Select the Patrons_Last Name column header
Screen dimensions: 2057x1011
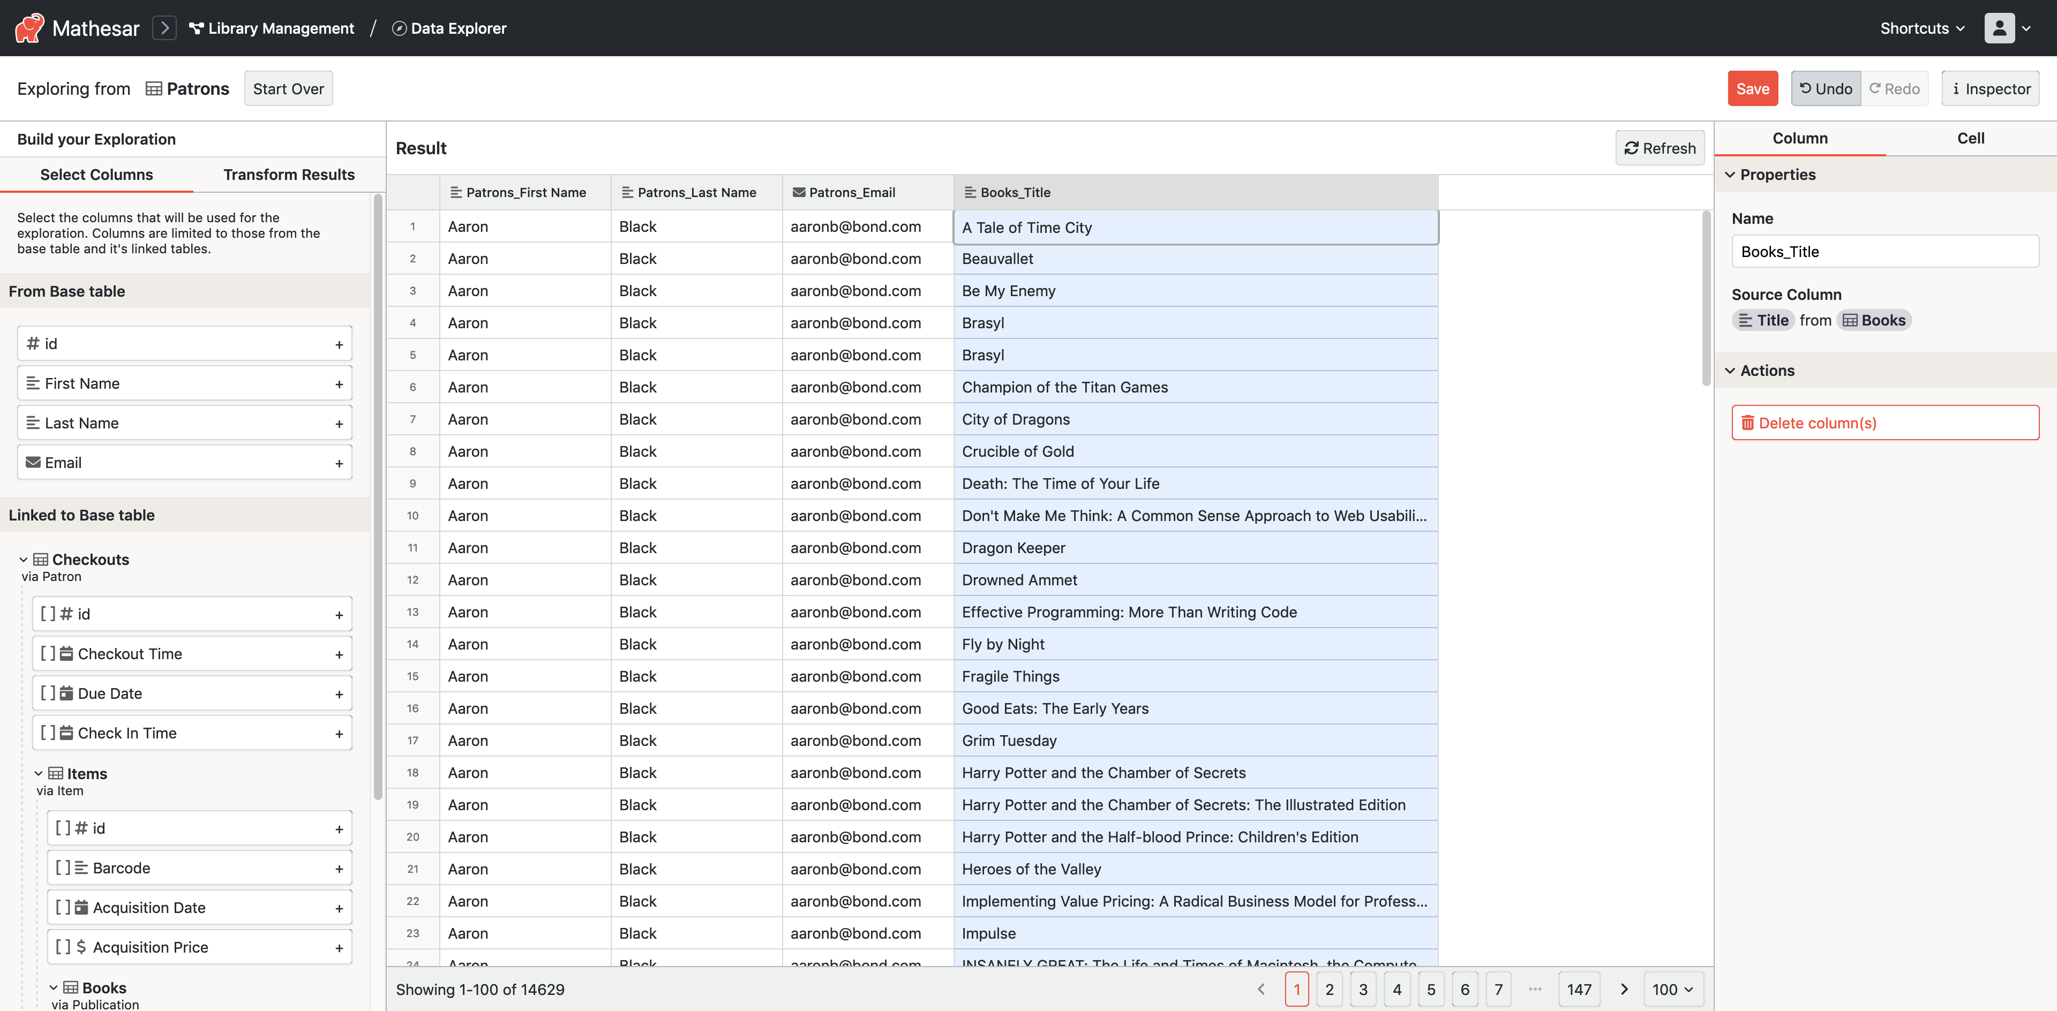point(696,192)
